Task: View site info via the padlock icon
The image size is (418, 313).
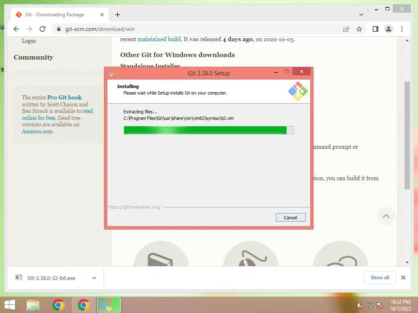Action: (x=59, y=29)
